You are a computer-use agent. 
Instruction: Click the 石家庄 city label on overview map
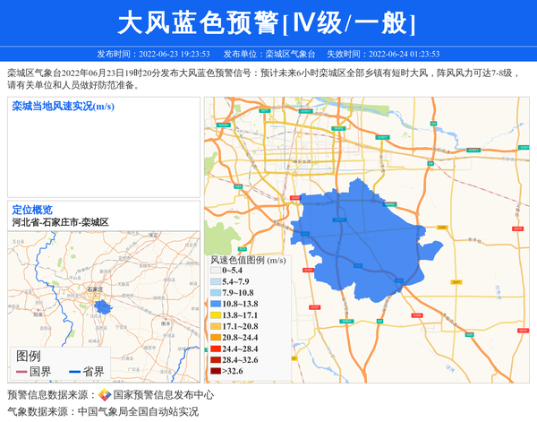(x=97, y=289)
